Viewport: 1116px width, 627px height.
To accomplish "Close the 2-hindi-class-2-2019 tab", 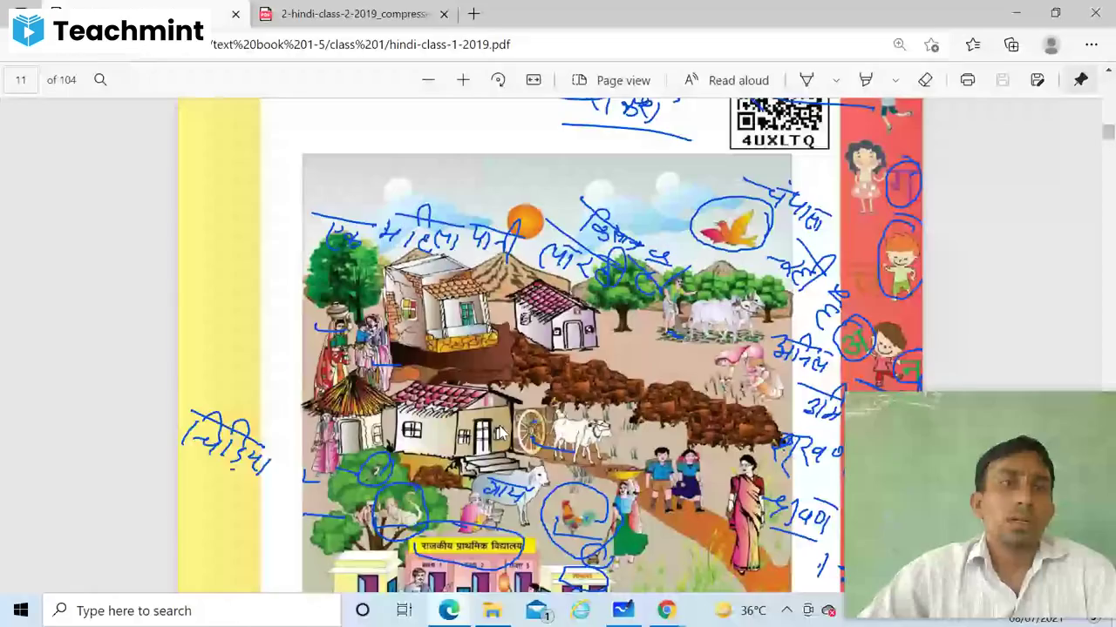I will (444, 14).
